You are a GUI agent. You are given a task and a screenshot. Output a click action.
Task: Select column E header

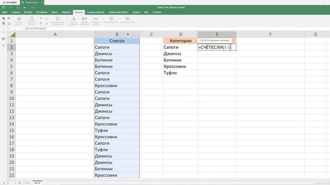[x=217, y=34]
